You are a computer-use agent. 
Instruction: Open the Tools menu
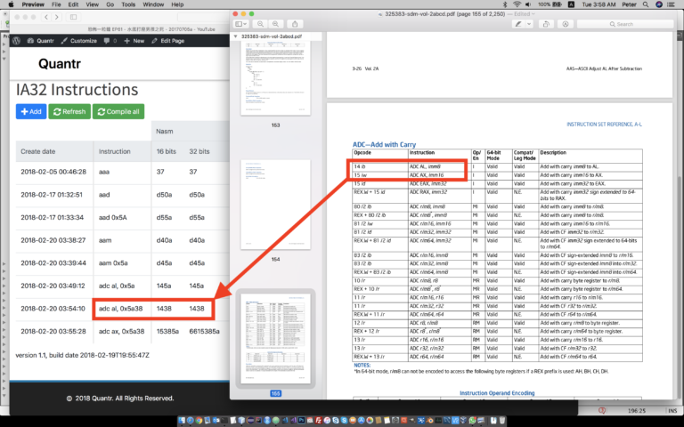coord(128,4)
